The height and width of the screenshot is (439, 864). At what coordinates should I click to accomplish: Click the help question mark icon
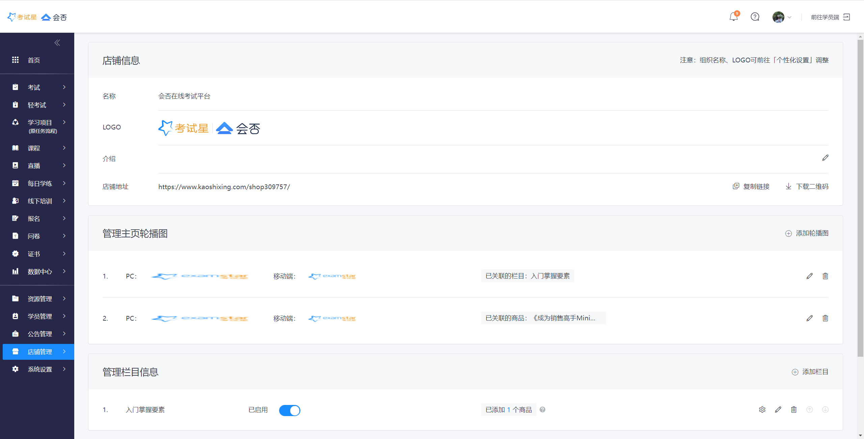click(x=755, y=17)
